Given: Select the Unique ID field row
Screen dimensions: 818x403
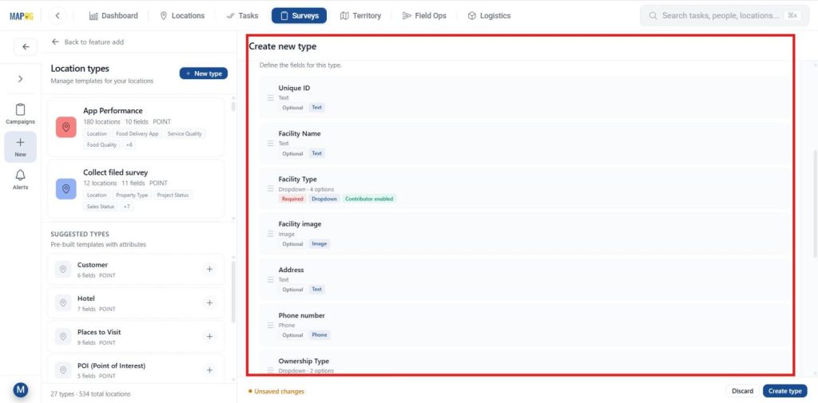Looking at the screenshot, I should point(525,97).
